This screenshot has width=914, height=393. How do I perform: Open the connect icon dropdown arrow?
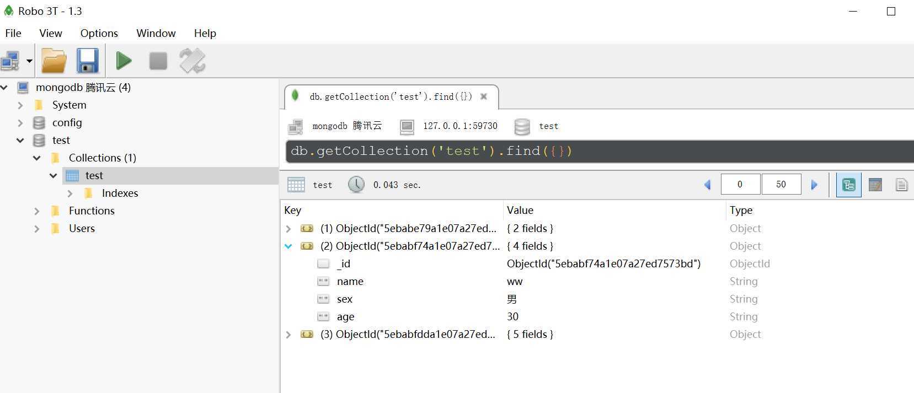(x=29, y=61)
